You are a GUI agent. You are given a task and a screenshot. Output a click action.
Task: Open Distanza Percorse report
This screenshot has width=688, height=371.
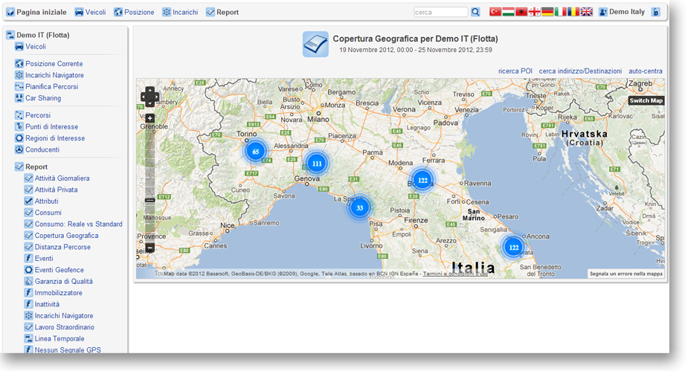(57, 247)
